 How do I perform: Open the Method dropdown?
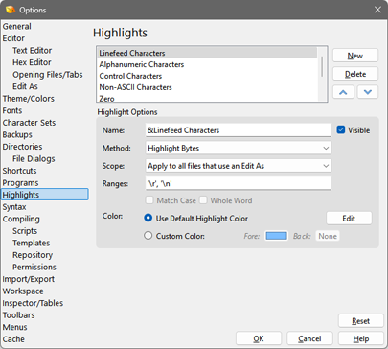[239, 148]
